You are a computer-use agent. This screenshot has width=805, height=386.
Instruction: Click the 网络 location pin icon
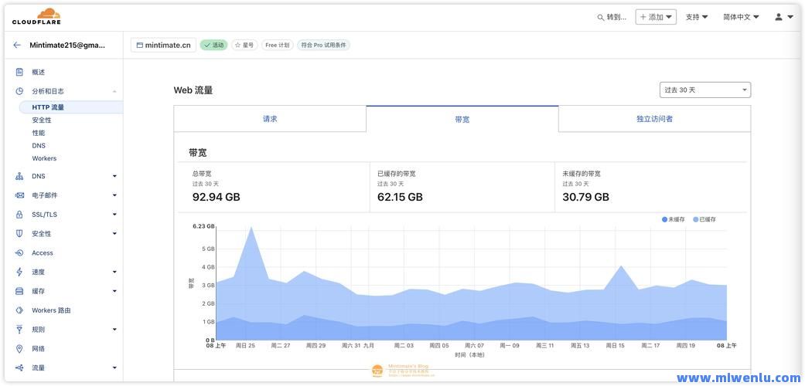click(19, 349)
